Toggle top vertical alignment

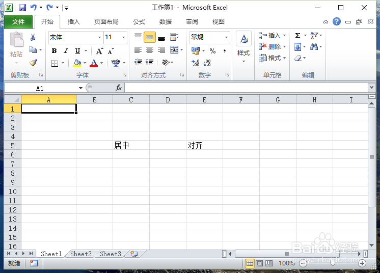point(138,37)
